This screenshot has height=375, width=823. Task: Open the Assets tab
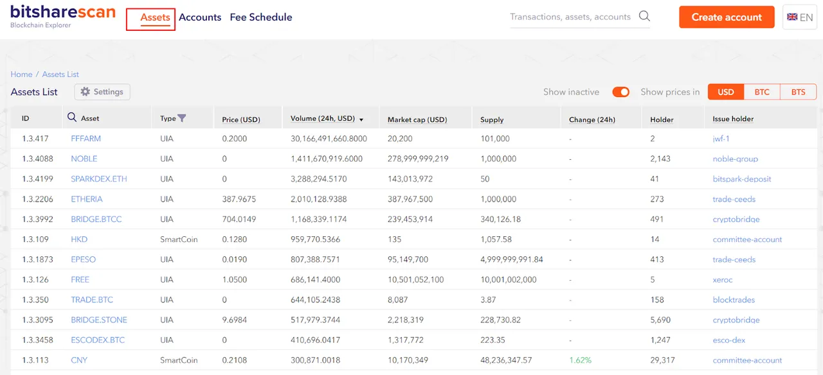tap(155, 17)
